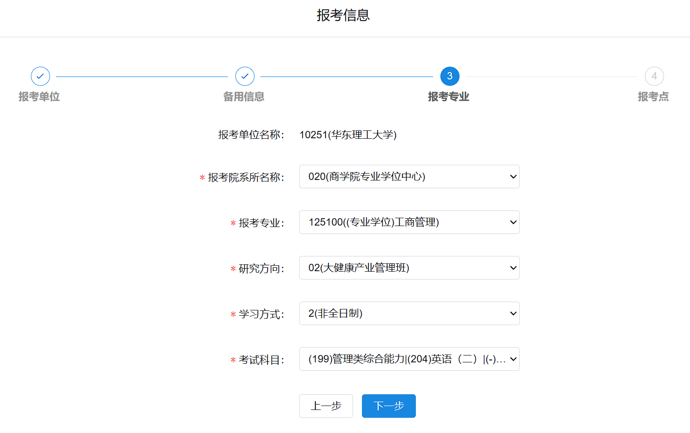Click the 上一步 button

326,406
